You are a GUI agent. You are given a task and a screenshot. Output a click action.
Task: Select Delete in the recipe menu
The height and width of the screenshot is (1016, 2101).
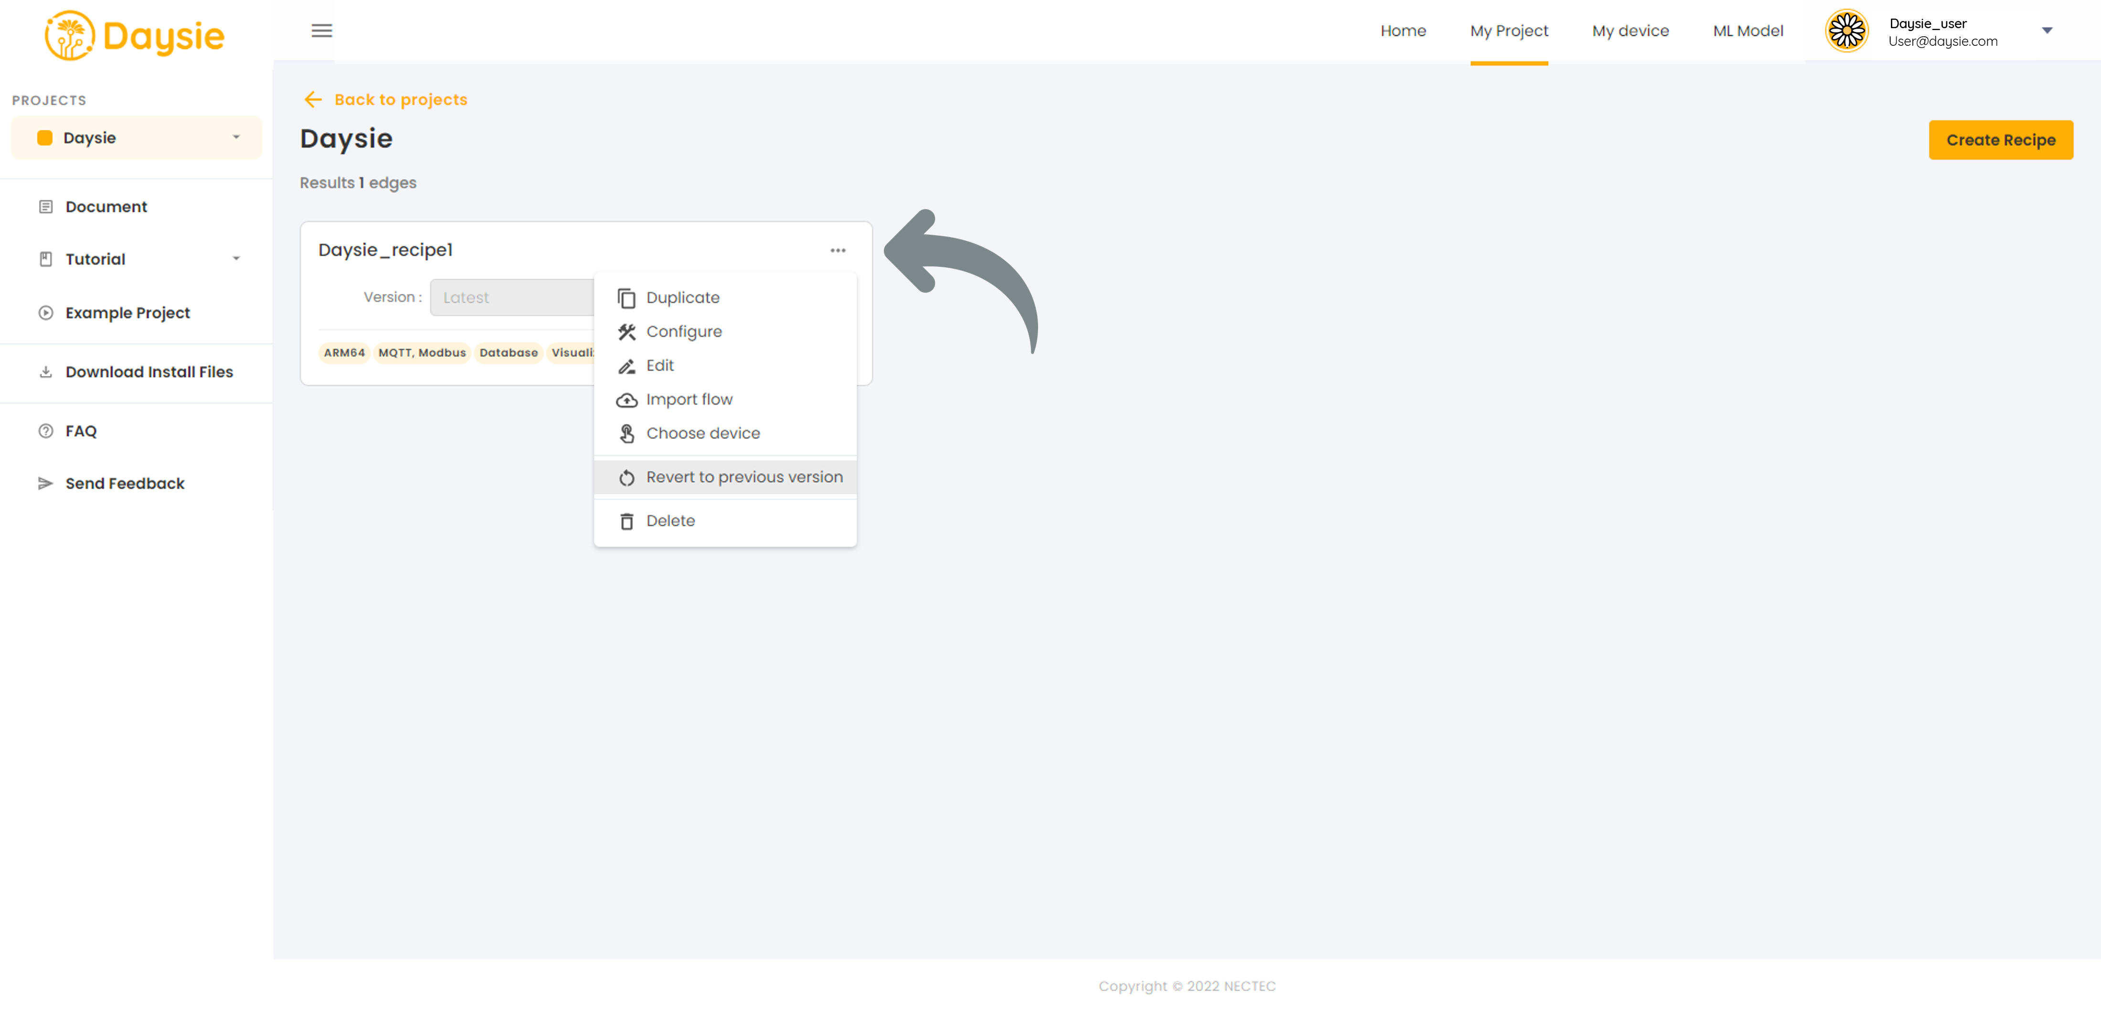(x=725, y=521)
